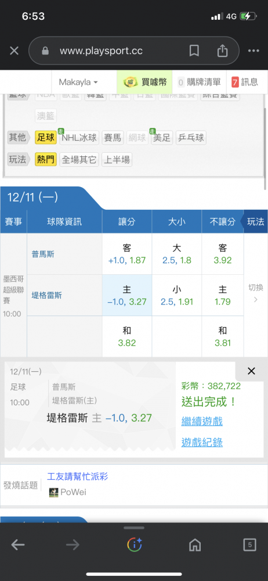
Task: Select the NHL冰球 sport tab
Action: pos(79,138)
